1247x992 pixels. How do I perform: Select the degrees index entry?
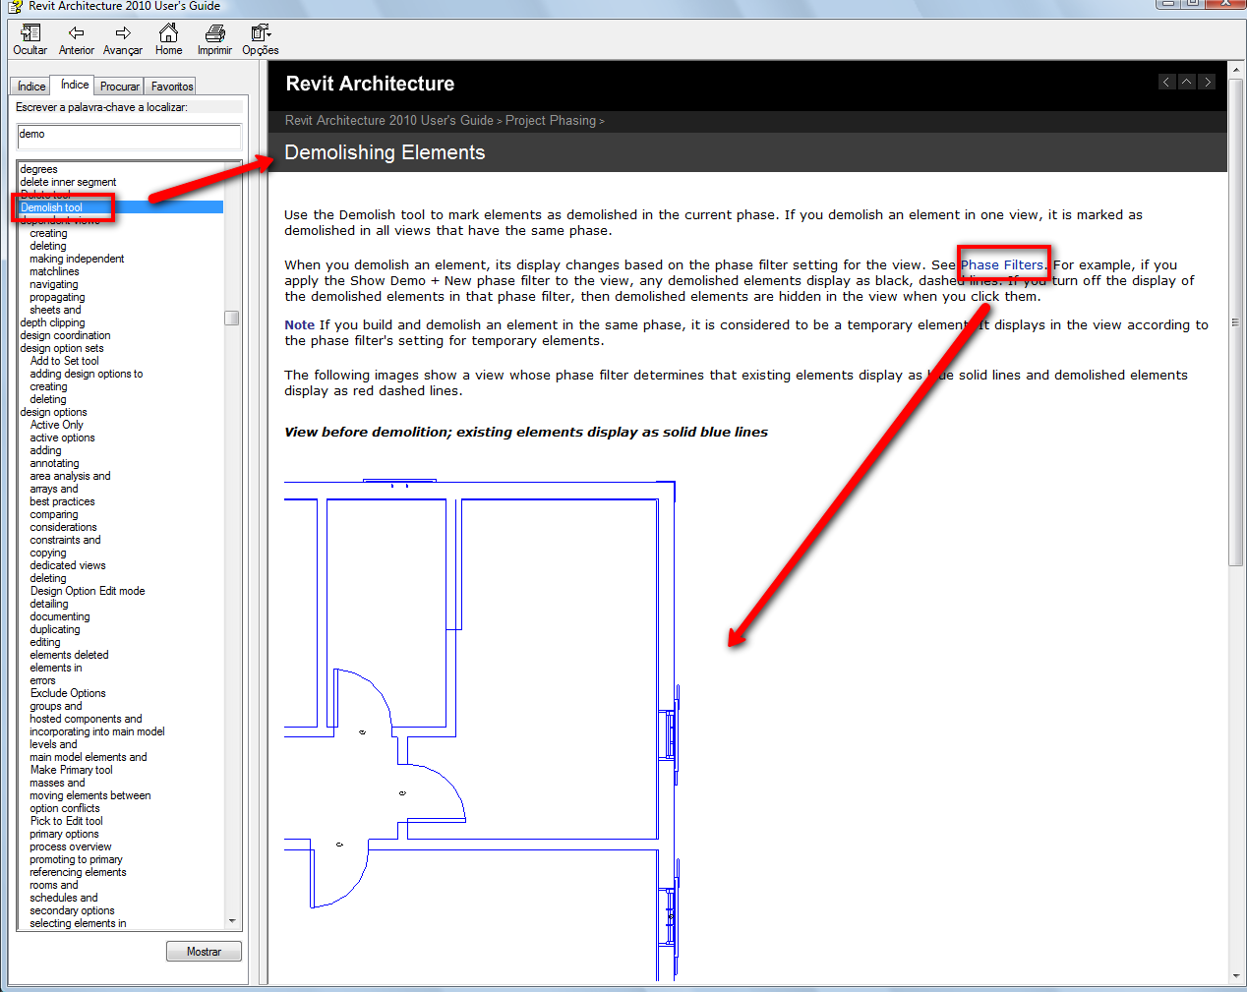click(38, 169)
